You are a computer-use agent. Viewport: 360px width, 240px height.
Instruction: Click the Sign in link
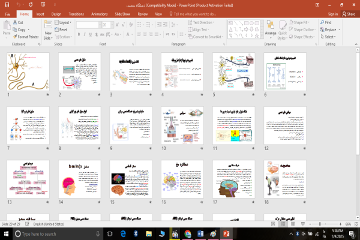coord(333,13)
